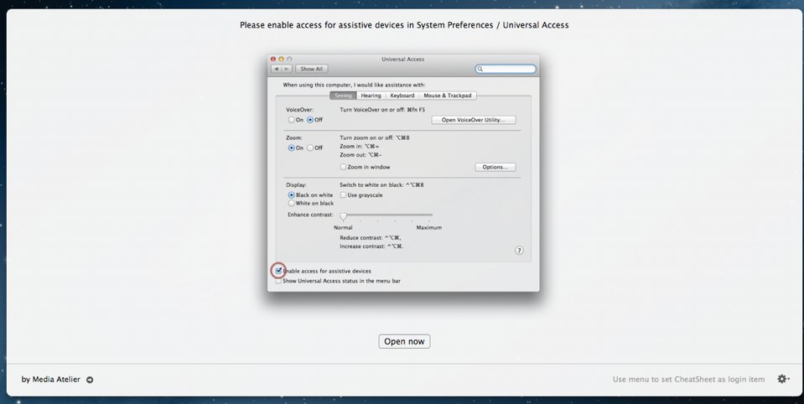Turn VoiceOver on with the On radio
Viewport: 804px width, 404px height.
point(291,120)
